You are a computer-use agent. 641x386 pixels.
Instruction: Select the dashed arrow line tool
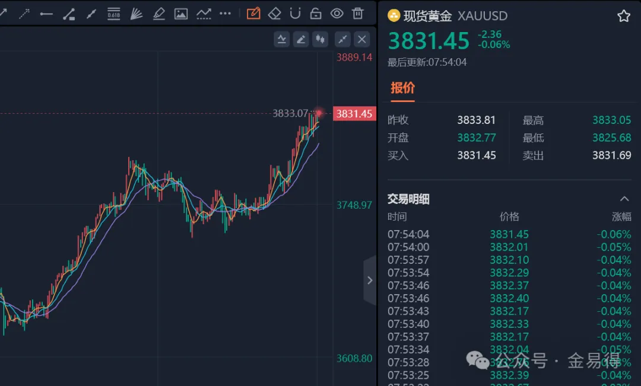[x=24, y=13]
